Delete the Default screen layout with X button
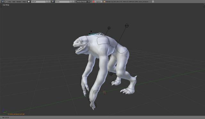The image size is (205, 119). point(49,2)
